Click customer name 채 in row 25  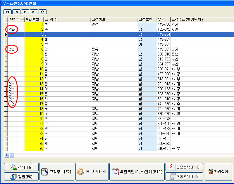[x=67, y=144]
